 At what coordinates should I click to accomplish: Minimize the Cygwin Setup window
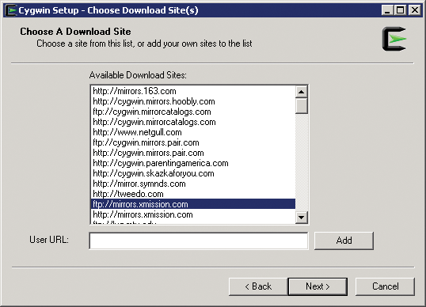coord(387,10)
